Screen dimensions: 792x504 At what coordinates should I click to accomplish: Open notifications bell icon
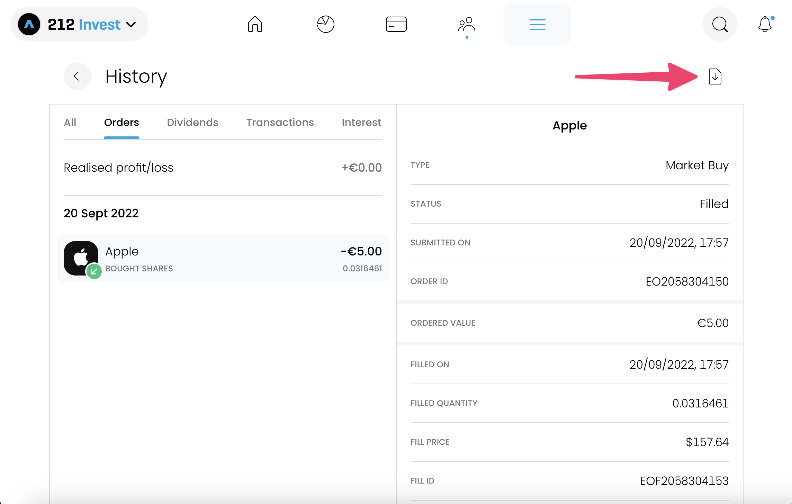765,24
